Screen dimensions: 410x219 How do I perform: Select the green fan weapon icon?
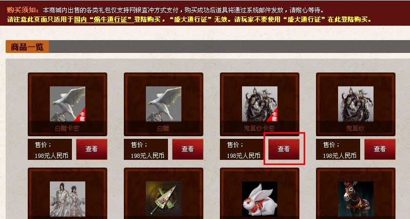click(x=163, y=199)
